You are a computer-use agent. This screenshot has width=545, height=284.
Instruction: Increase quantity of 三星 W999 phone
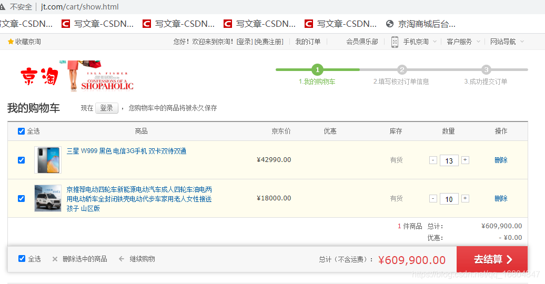coord(465,160)
